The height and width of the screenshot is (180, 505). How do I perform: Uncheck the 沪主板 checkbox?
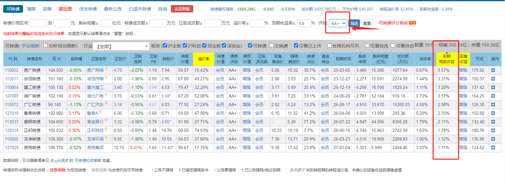[x=165, y=46]
